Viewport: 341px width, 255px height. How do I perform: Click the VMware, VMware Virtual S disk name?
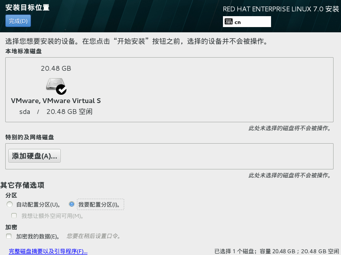tap(56, 101)
